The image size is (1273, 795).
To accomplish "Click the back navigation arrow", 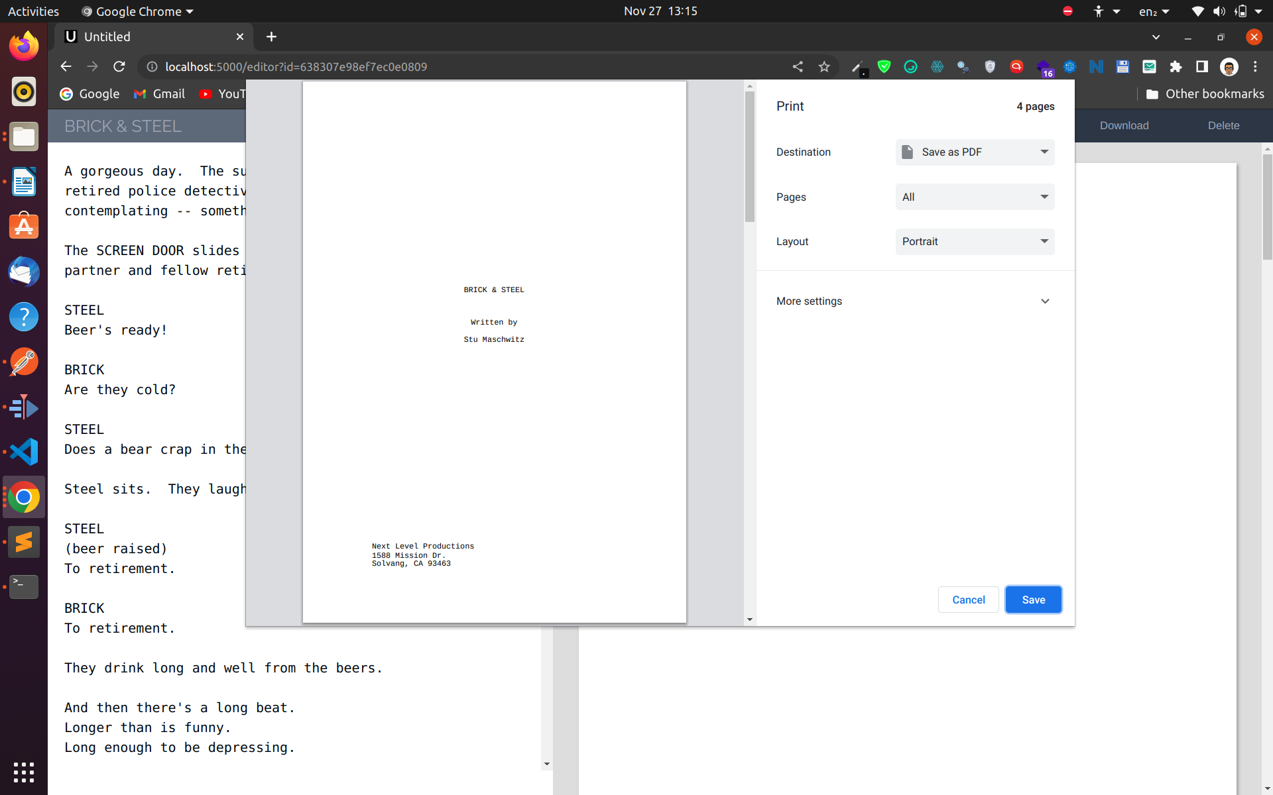I will tap(66, 66).
